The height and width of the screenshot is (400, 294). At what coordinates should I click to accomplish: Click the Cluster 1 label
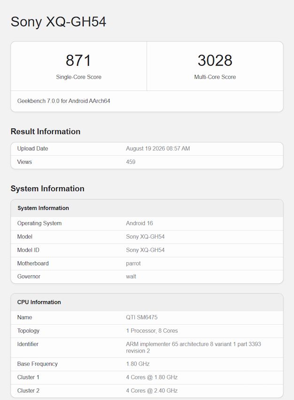(x=28, y=377)
